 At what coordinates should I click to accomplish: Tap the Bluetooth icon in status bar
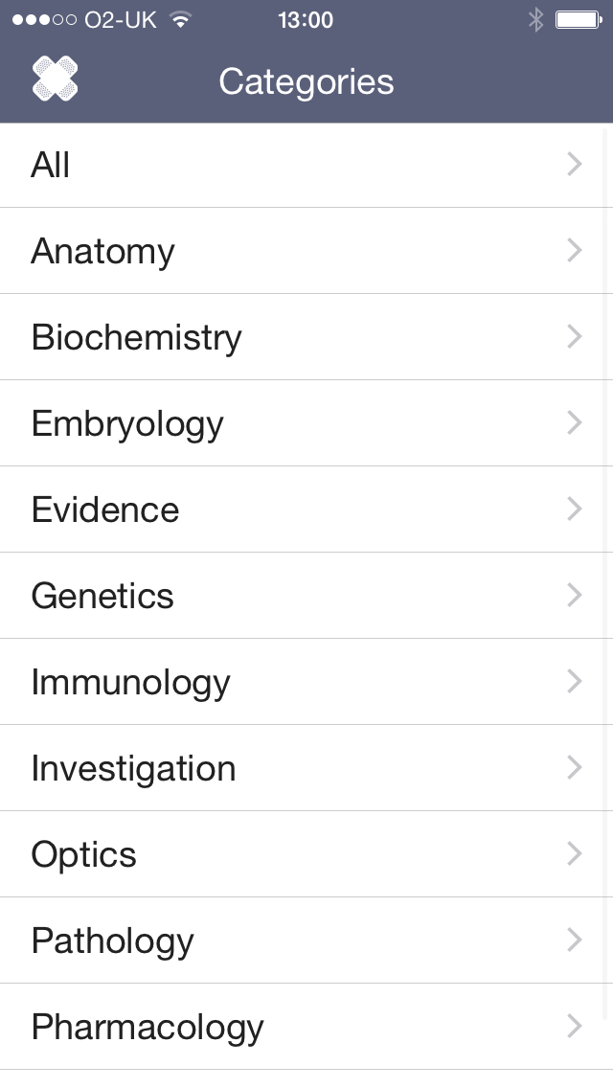click(535, 20)
